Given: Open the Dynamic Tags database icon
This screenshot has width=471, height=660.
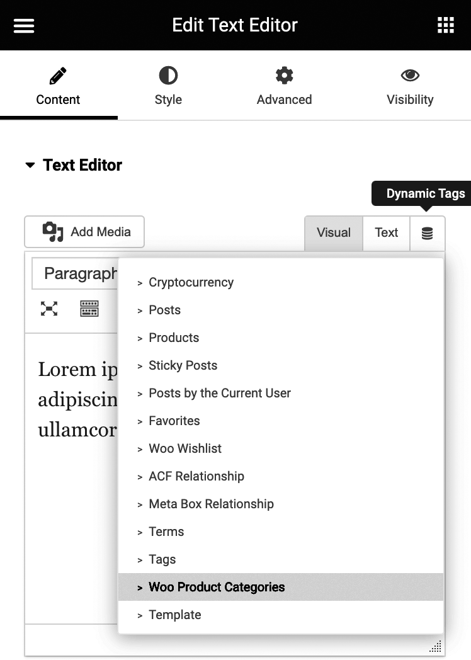Looking at the screenshot, I should pyautogui.click(x=428, y=232).
